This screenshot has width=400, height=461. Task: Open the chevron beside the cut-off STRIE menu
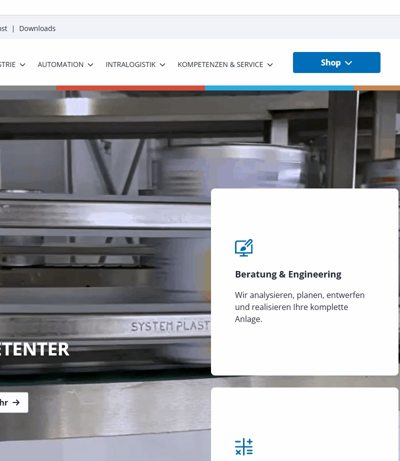[22, 65]
